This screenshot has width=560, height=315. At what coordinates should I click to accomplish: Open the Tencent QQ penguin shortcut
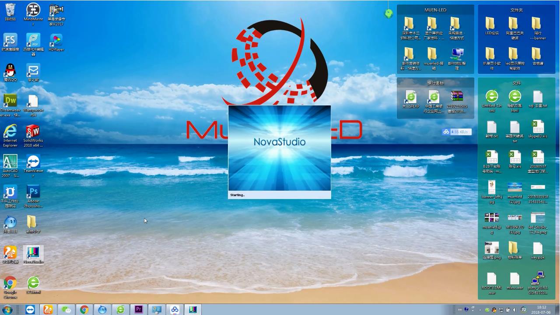pyautogui.click(x=10, y=72)
